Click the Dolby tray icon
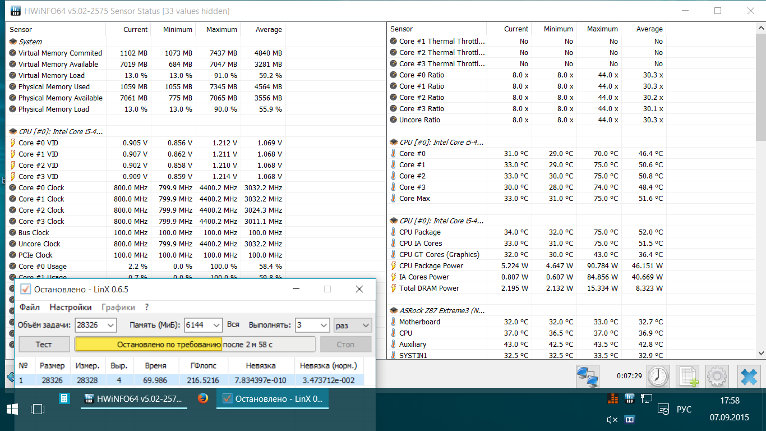This screenshot has width=766, height=431. click(630, 419)
